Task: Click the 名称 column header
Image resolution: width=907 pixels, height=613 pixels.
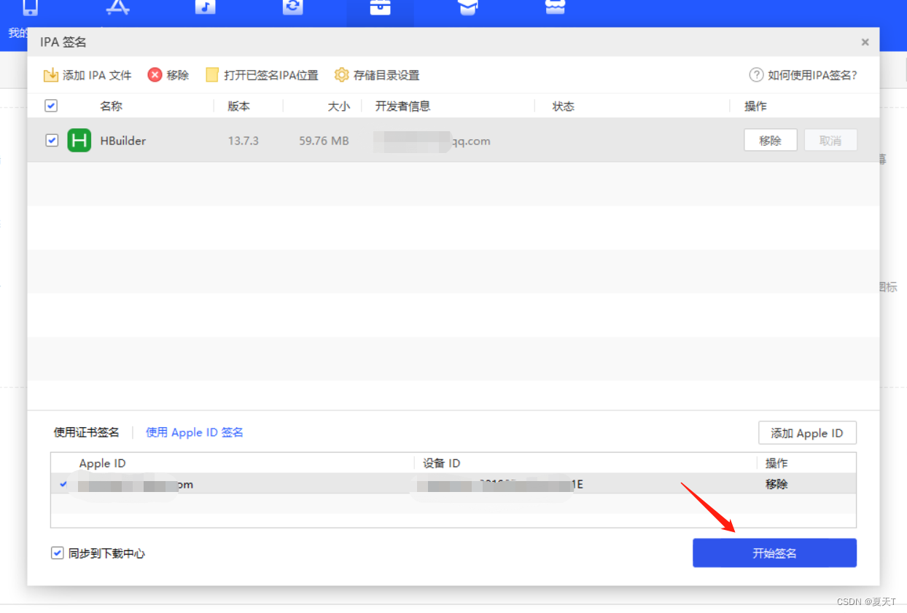Action: 112,106
